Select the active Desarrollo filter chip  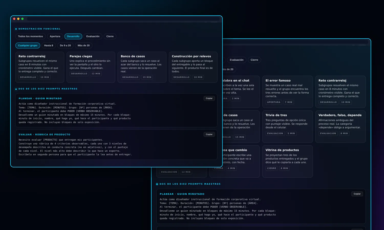click(73, 36)
